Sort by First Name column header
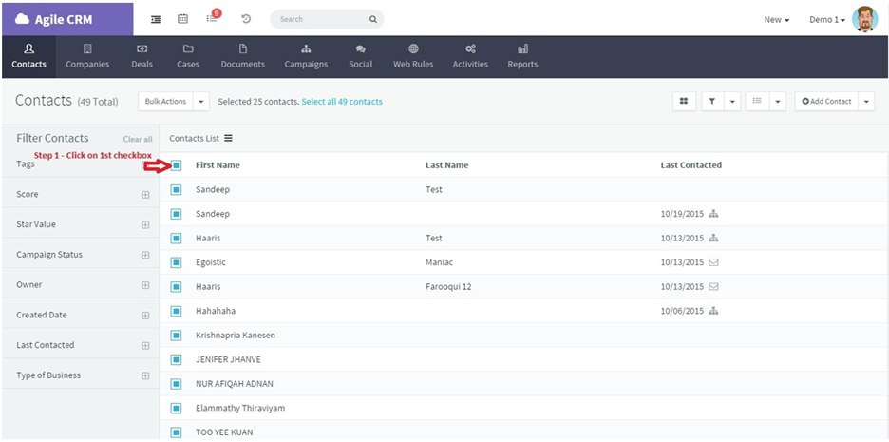889x442 pixels. [x=218, y=165]
